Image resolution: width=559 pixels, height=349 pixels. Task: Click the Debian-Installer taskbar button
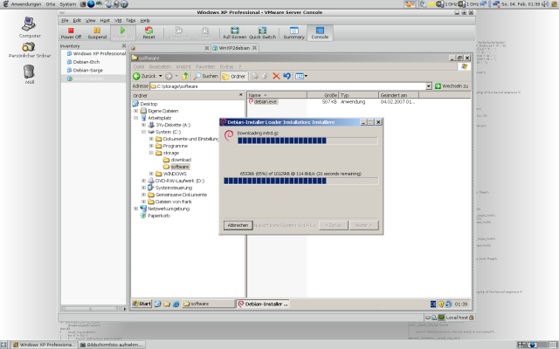coord(263,304)
